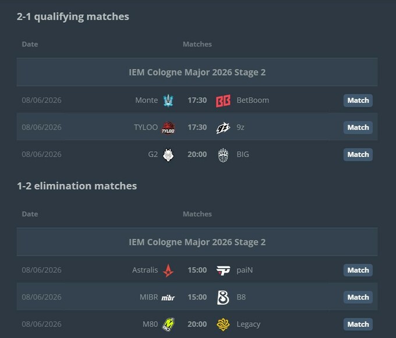Click the Astralis star logo

click(168, 271)
